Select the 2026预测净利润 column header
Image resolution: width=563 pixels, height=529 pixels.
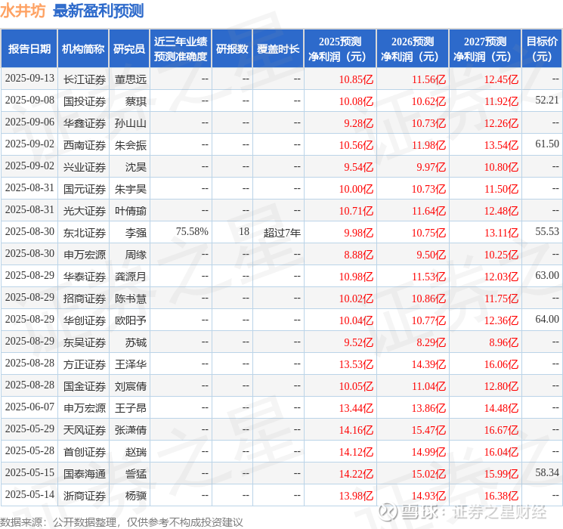click(412, 49)
